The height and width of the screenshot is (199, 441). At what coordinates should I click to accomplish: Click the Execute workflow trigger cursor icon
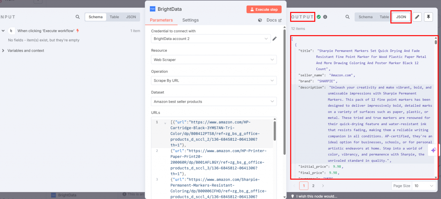[11, 31]
